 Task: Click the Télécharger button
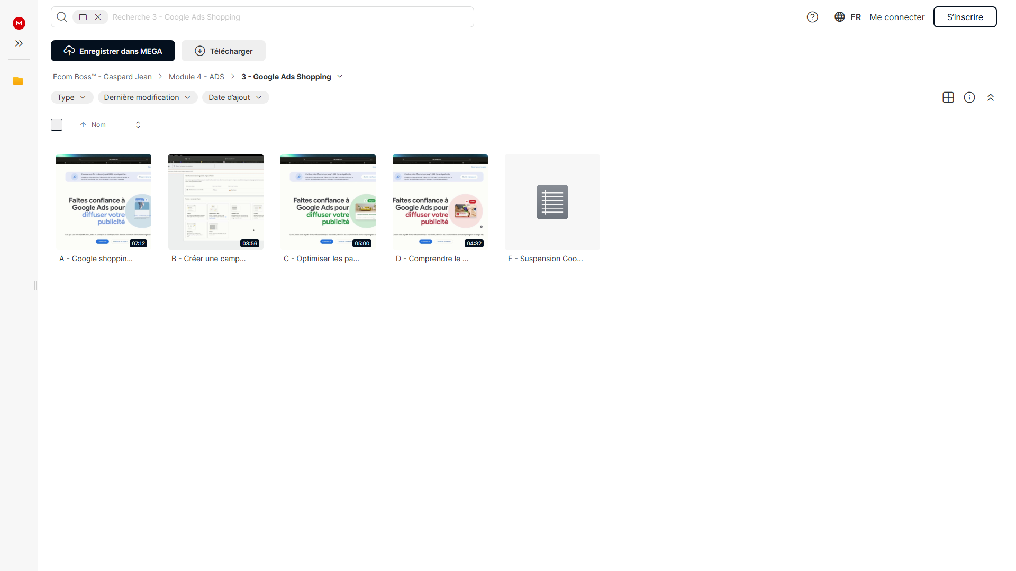tap(223, 51)
